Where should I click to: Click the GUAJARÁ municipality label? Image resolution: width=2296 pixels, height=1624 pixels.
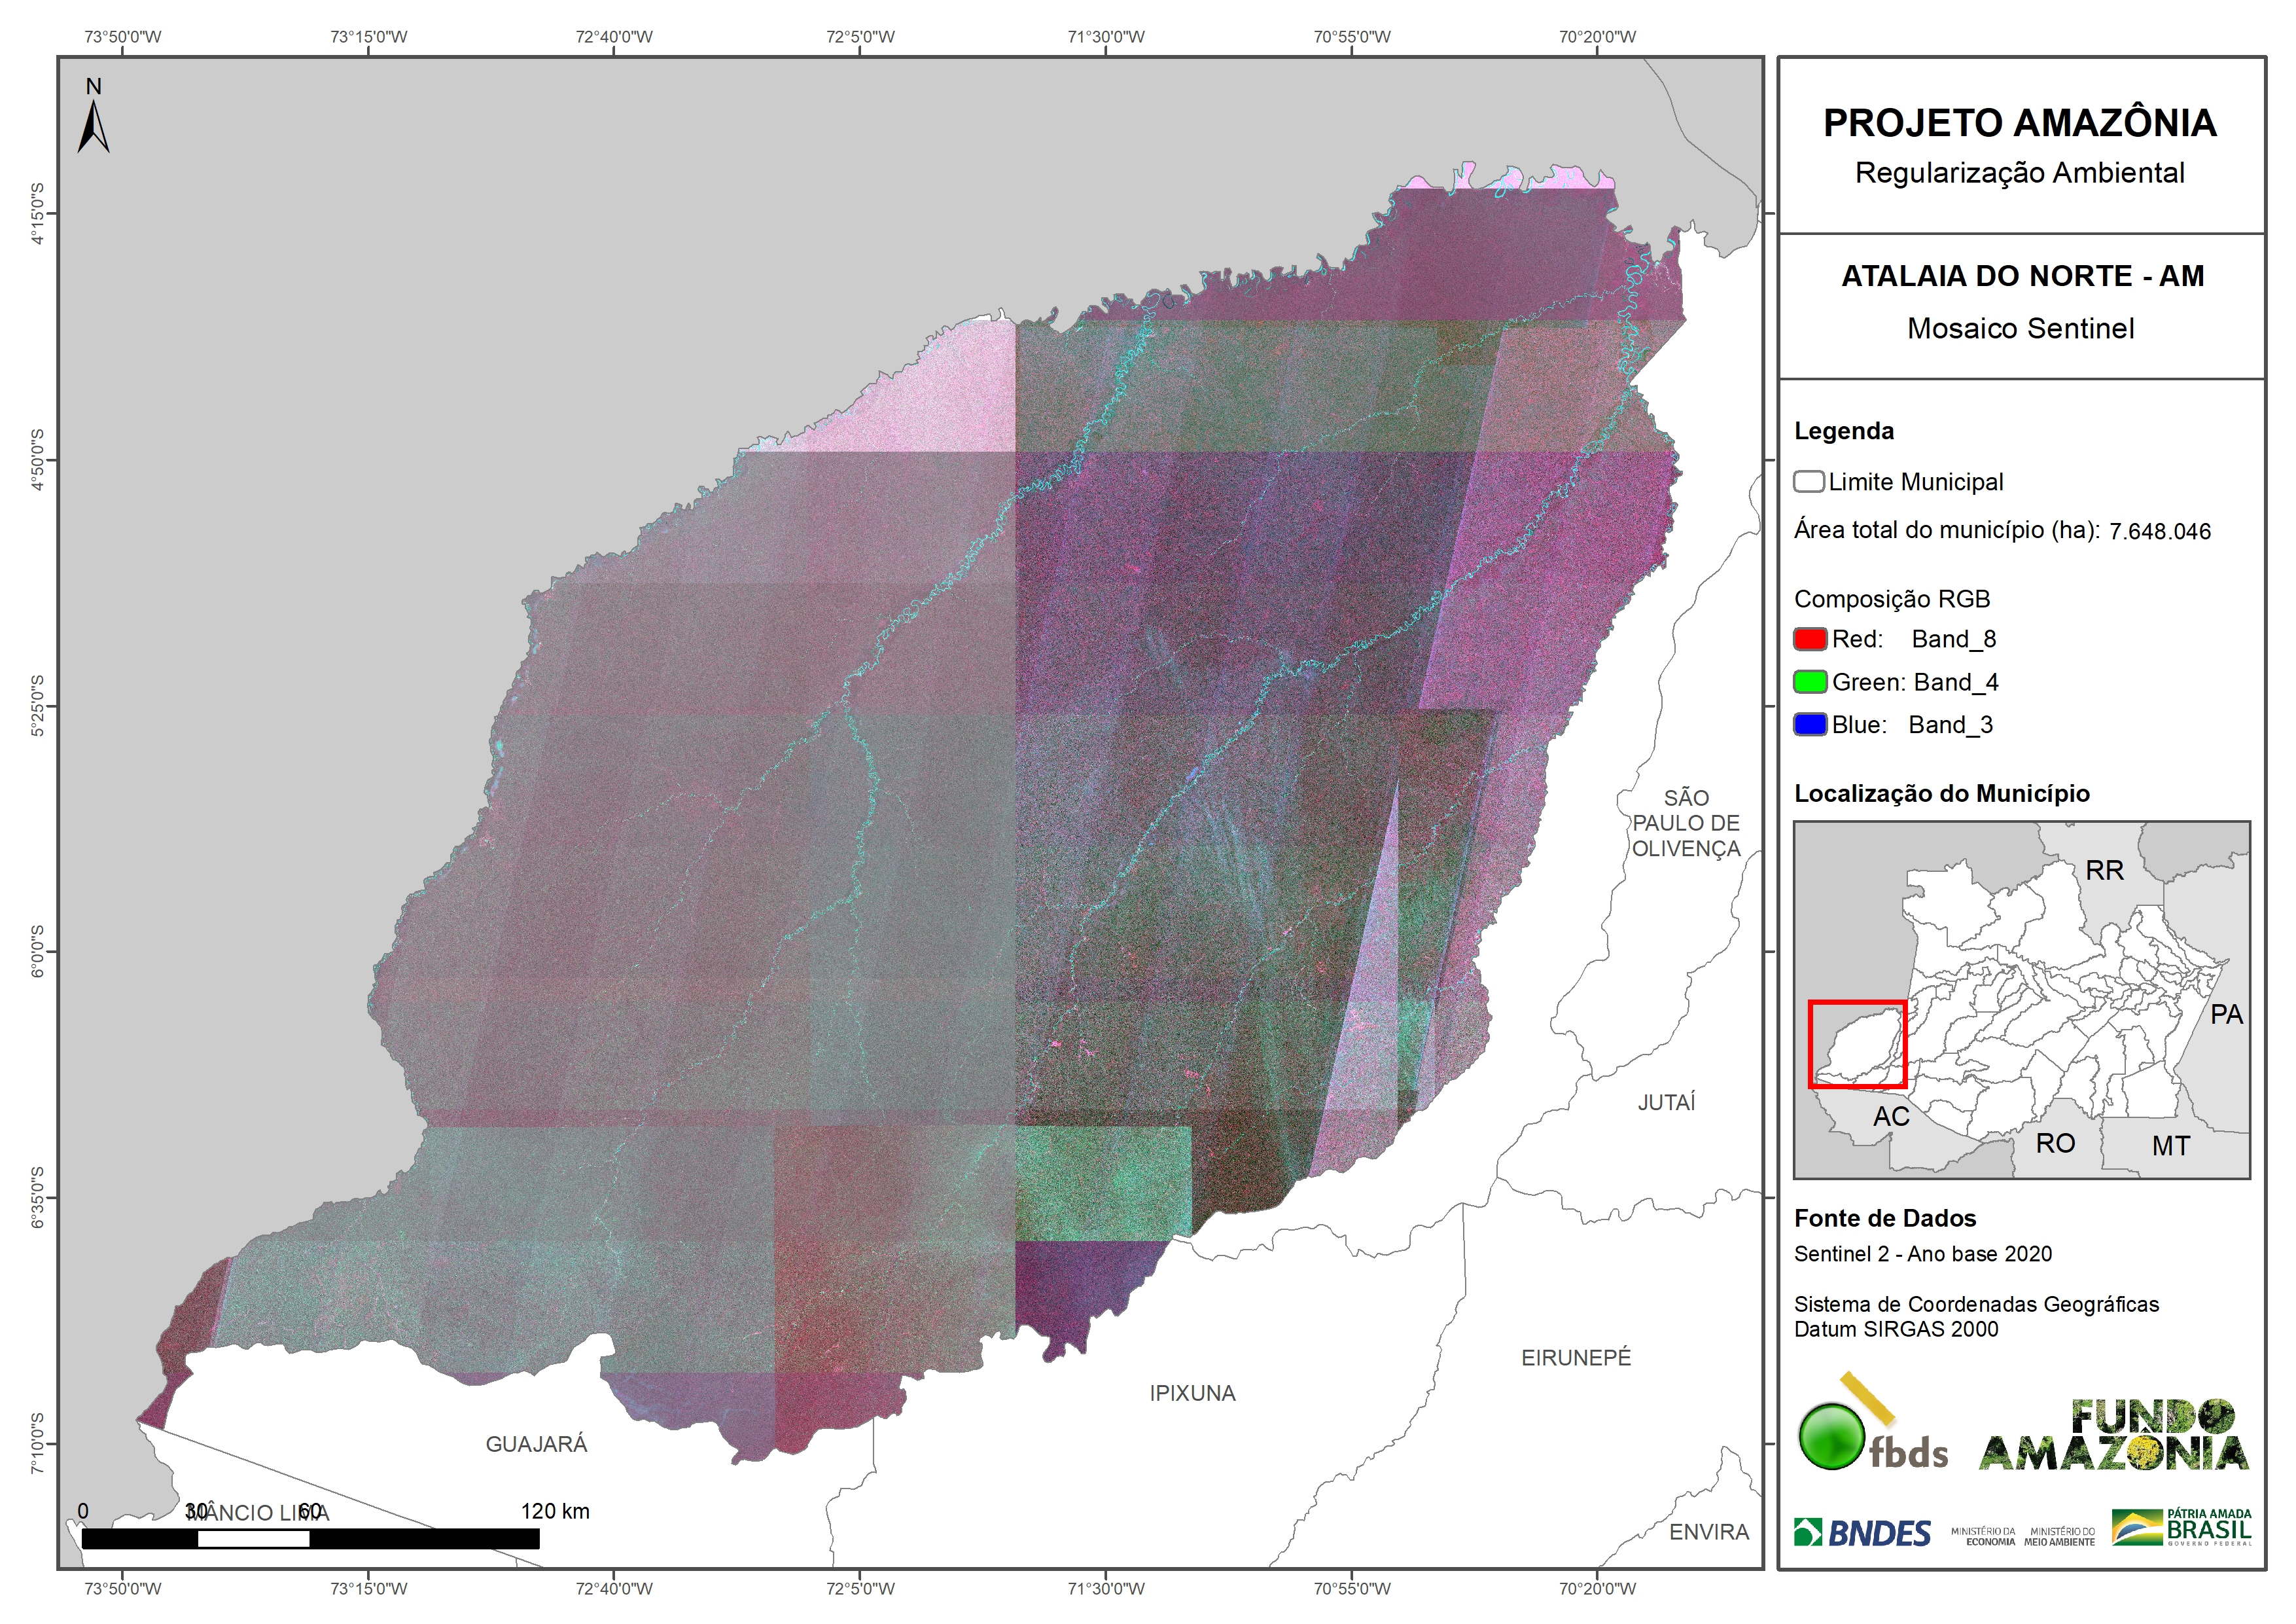pyautogui.click(x=536, y=1444)
